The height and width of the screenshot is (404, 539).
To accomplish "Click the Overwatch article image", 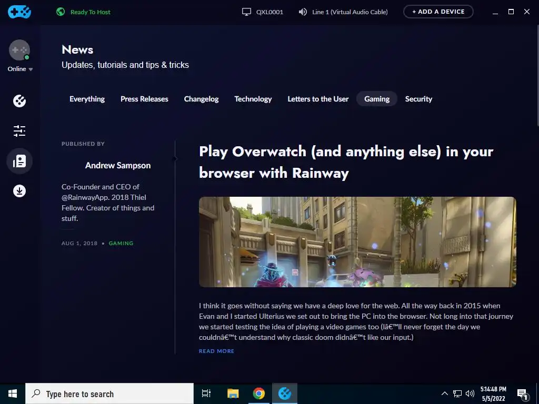I will [357, 242].
